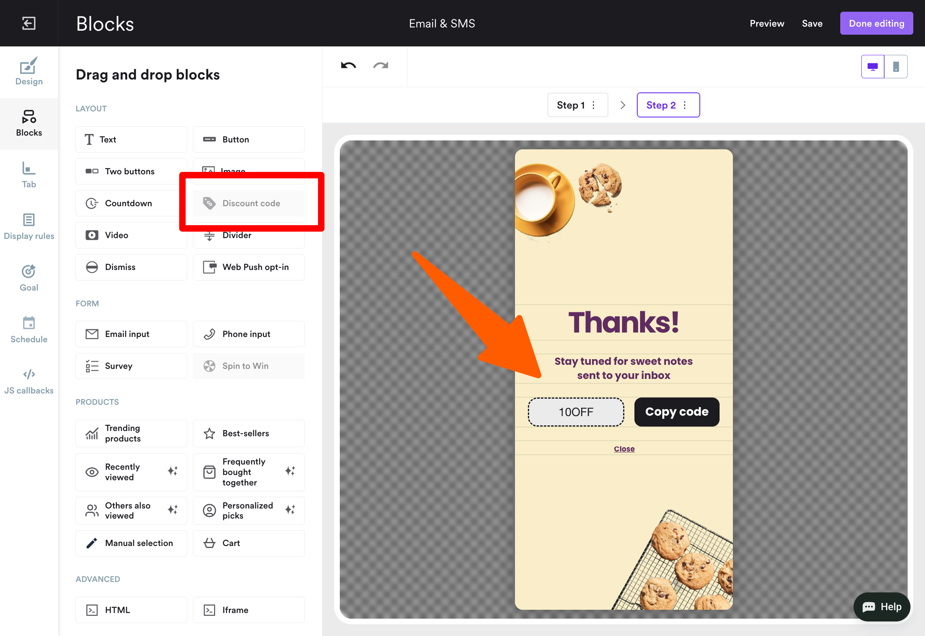Click the undo arrow icon
Screen dimensions: 925x636
(x=348, y=65)
